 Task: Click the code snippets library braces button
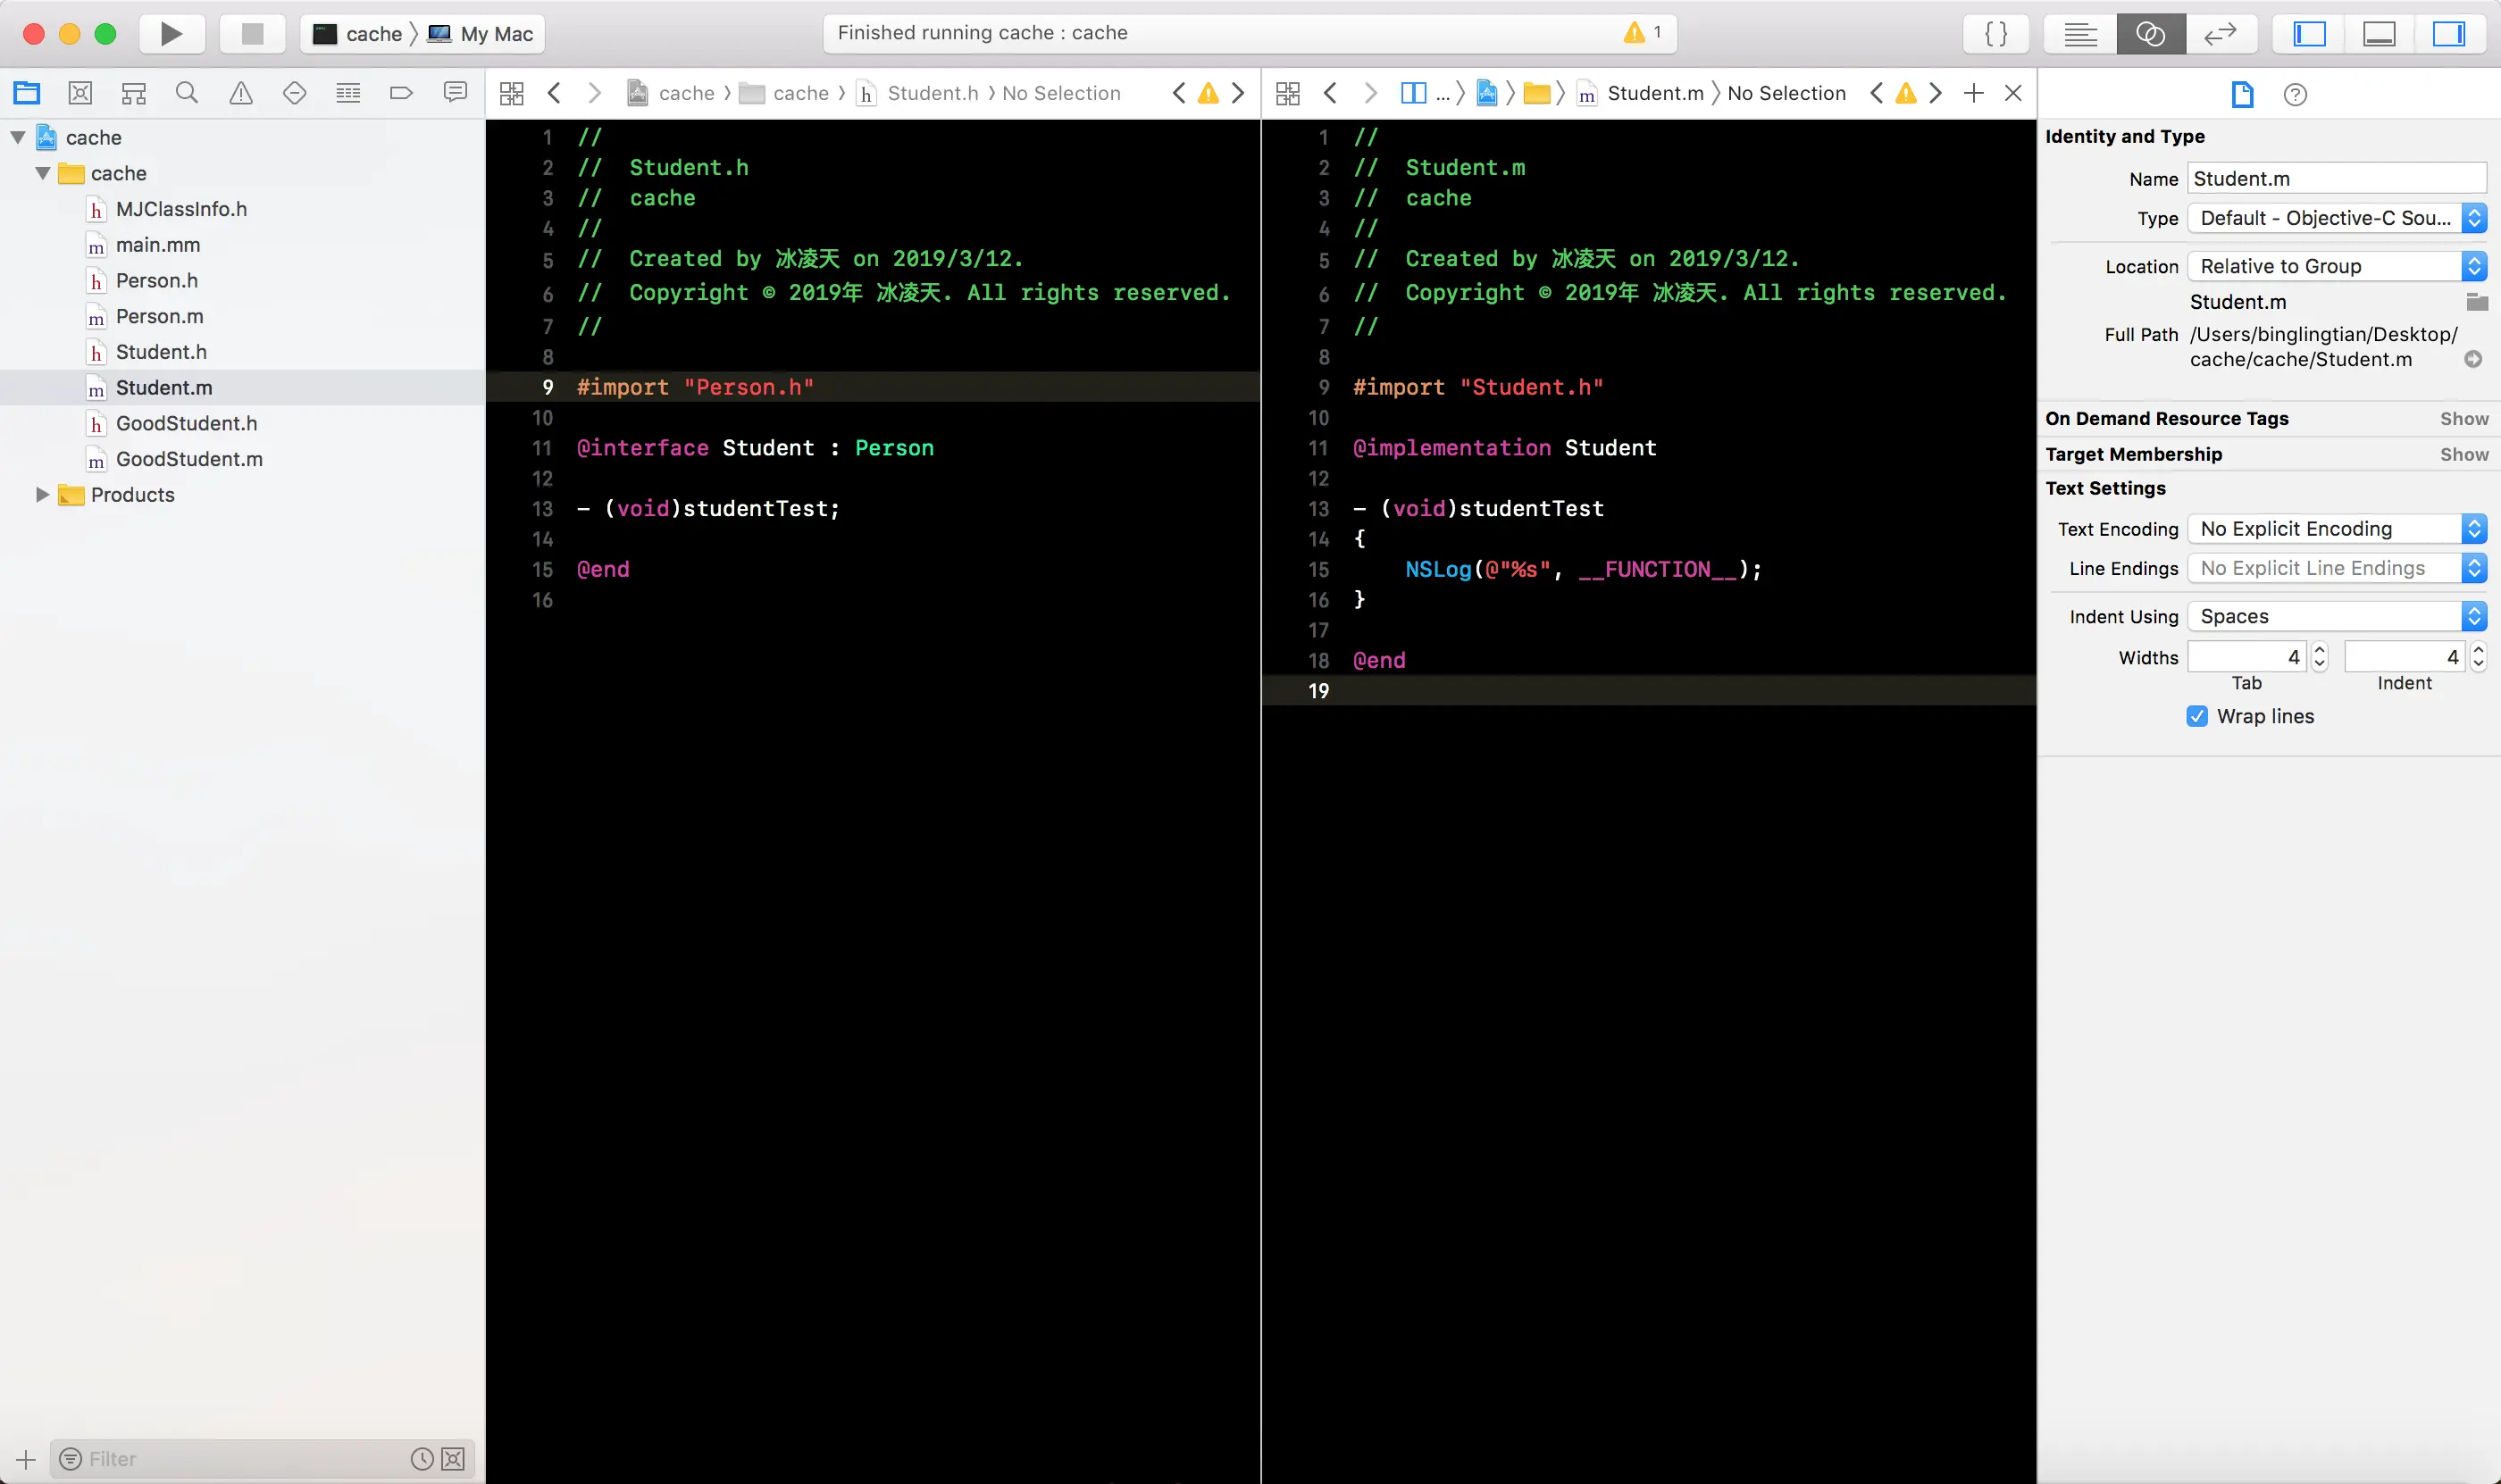coord(1995,34)
